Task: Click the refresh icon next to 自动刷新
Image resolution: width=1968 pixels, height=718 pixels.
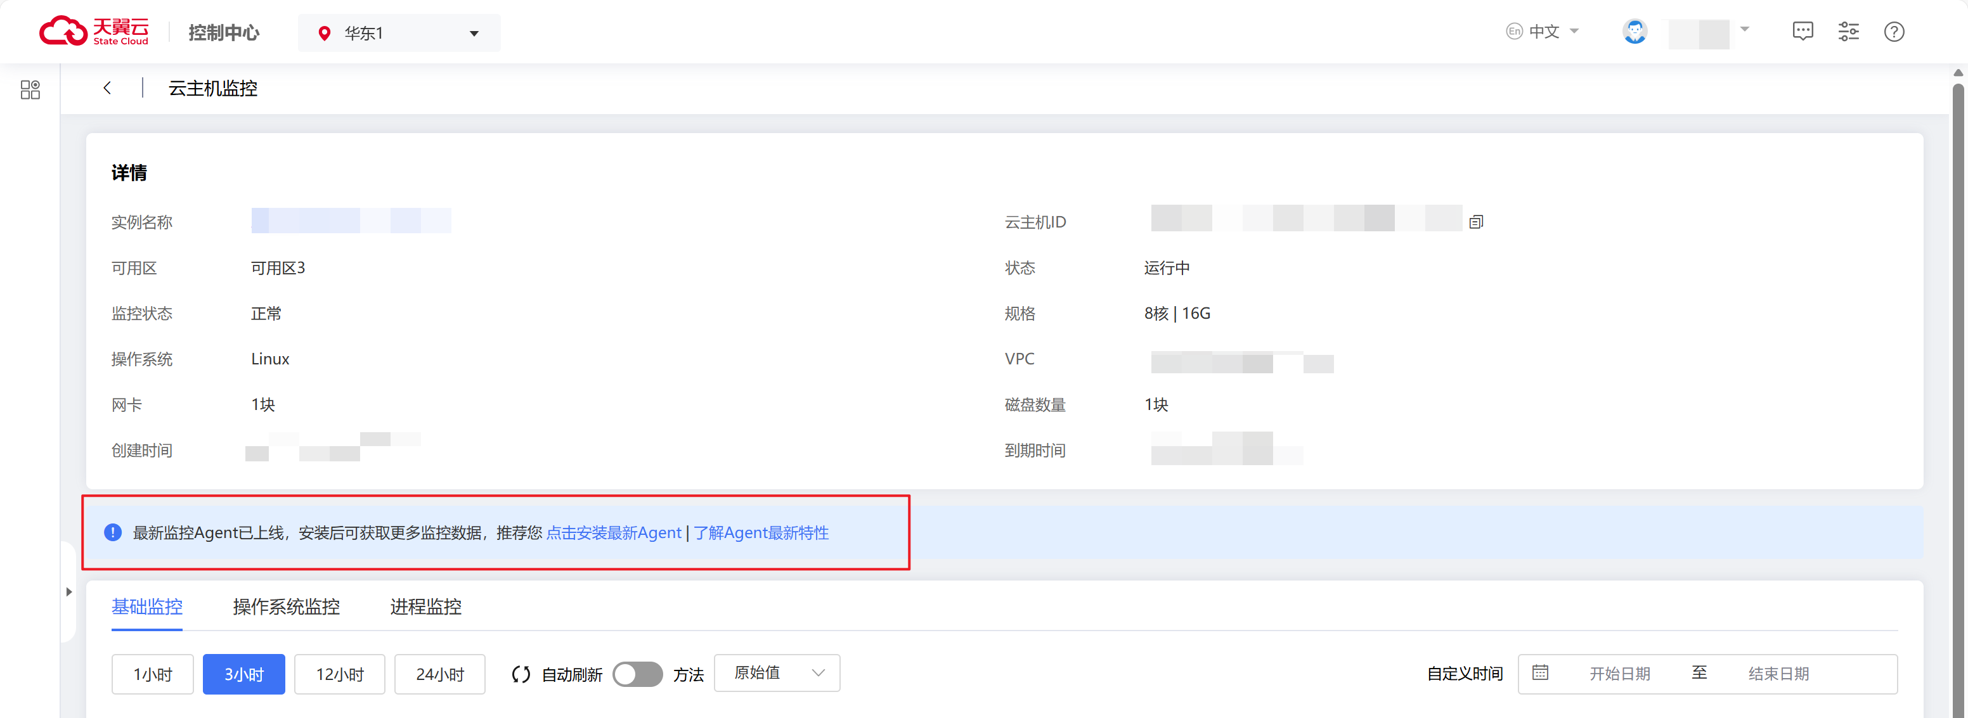Action: click(x=521, y=674)
